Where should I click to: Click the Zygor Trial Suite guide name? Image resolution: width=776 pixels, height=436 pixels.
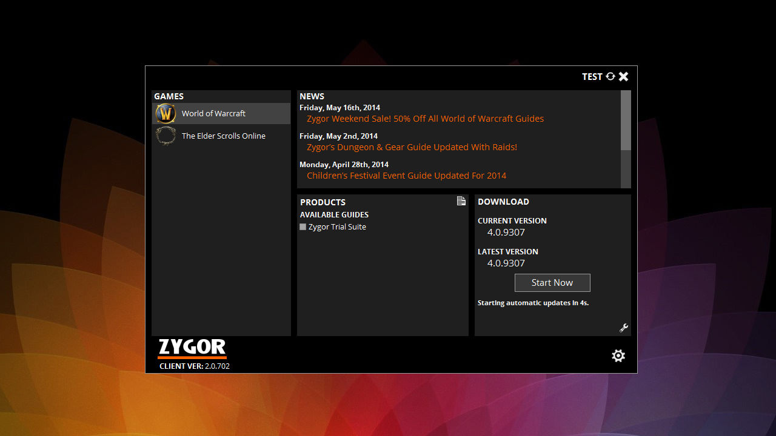(337, 227)
